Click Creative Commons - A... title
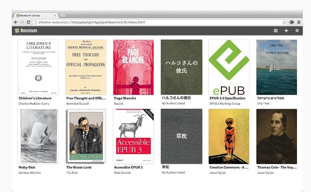Image resolution: width=311 pixels, height=192 pixels. [x=229, y=167]
